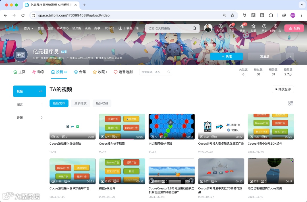Open the 收藏 star icon in header
307x202 pixels.
point(253,28)
